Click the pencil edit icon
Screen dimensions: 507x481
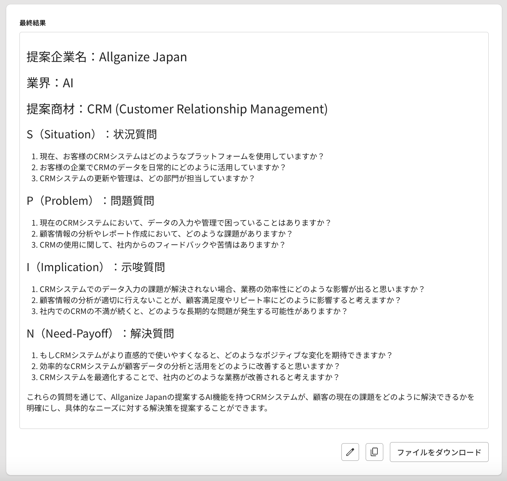pyautogui.click(x=350, y=452)
